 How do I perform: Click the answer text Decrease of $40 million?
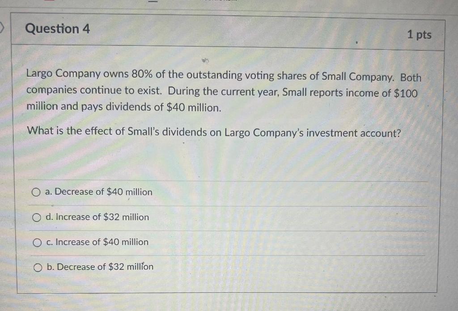pos(98,192)
